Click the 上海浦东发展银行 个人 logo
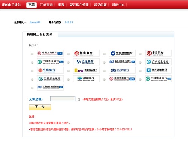The width and height of the screenshot is (188, 142). (122, 62)
